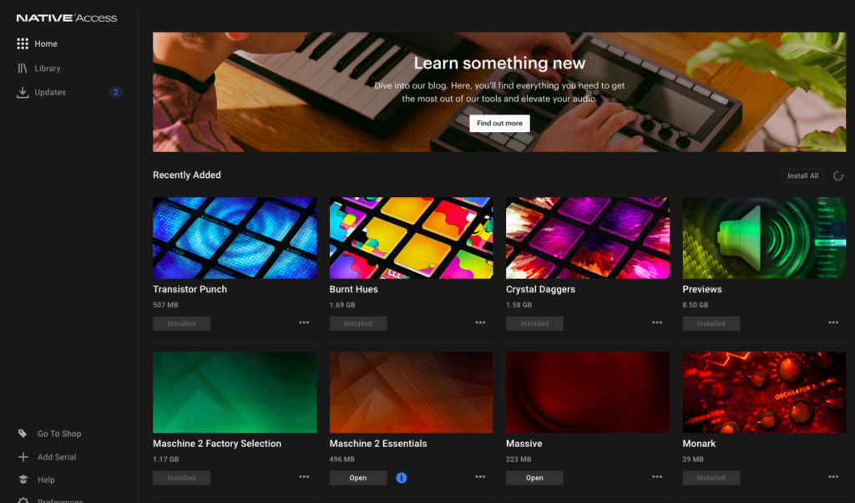Viewport: 855px width, 503px height.
Task: Click the Install All button
Action: (x=802, y=175)
